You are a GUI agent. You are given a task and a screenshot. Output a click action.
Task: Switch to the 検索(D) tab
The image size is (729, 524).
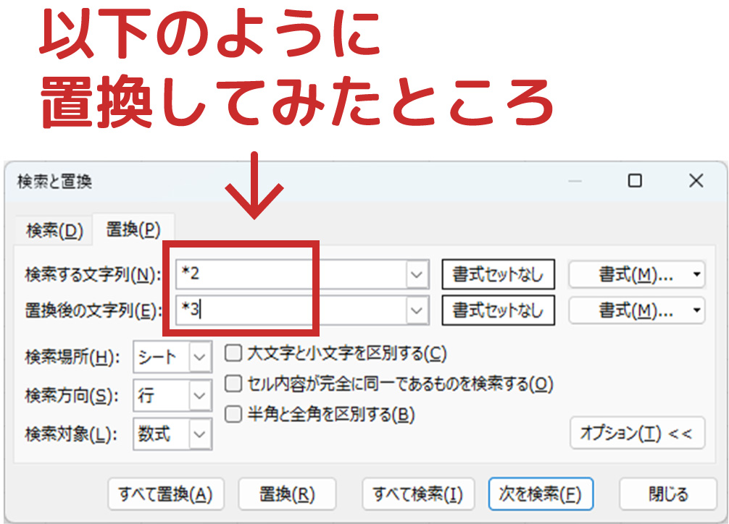(x=55, y=231)
